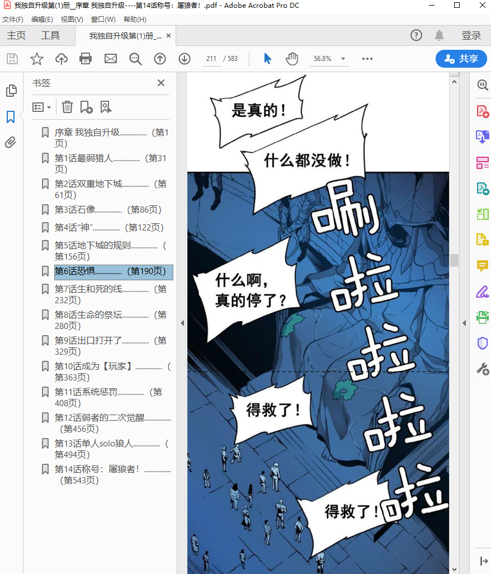Click the Save file icon
Image resolution: width=491 pixels, height=574 pixels.
12,59
